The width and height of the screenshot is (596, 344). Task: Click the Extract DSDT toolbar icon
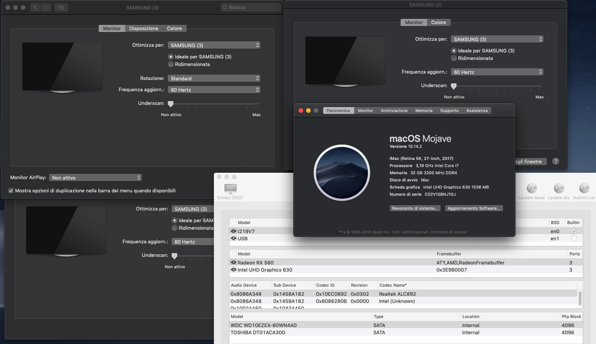(230, 188)
